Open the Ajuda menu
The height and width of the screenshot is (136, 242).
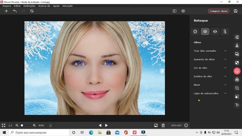click(56, 6)
